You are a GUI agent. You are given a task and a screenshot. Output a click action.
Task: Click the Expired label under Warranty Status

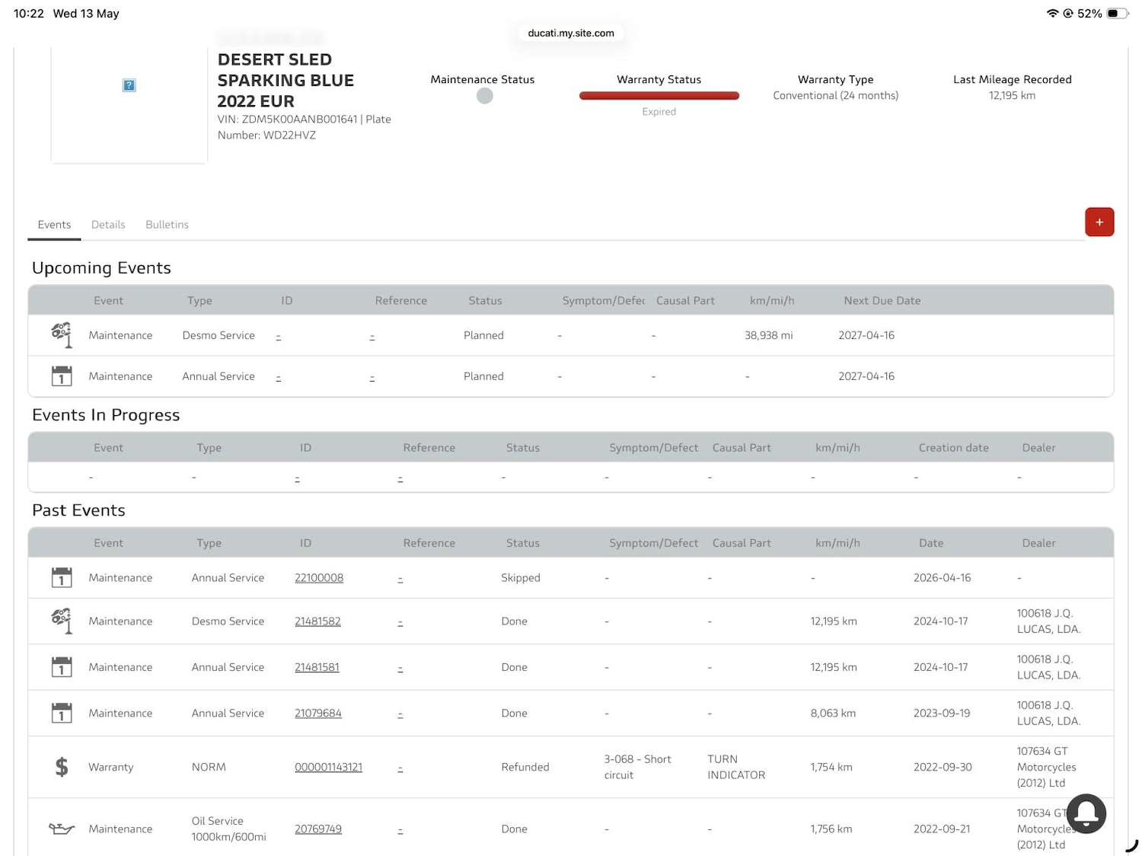coord(659,112)
